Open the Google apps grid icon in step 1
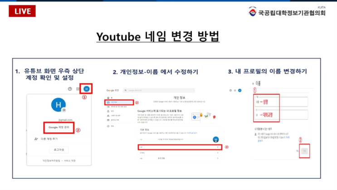Image resolution: width=337 pixels, height=190 pixels. pos(78,89)
